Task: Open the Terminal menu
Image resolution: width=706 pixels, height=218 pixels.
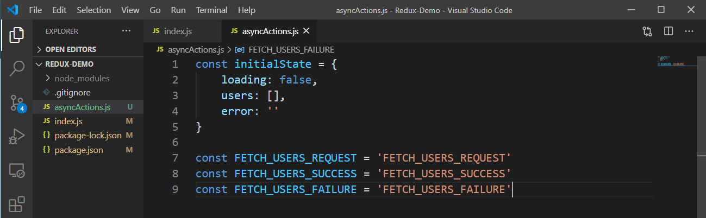Action: click(x=212, y=10)
